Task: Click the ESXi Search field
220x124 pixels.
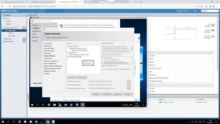Action: coord(210,11)
